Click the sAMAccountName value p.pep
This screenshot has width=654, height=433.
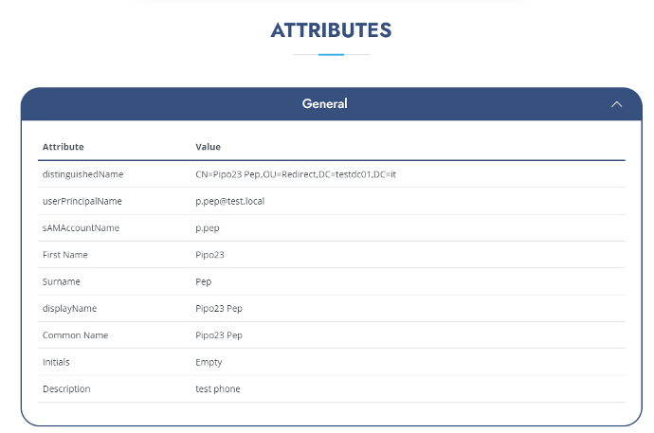(208, 228)
